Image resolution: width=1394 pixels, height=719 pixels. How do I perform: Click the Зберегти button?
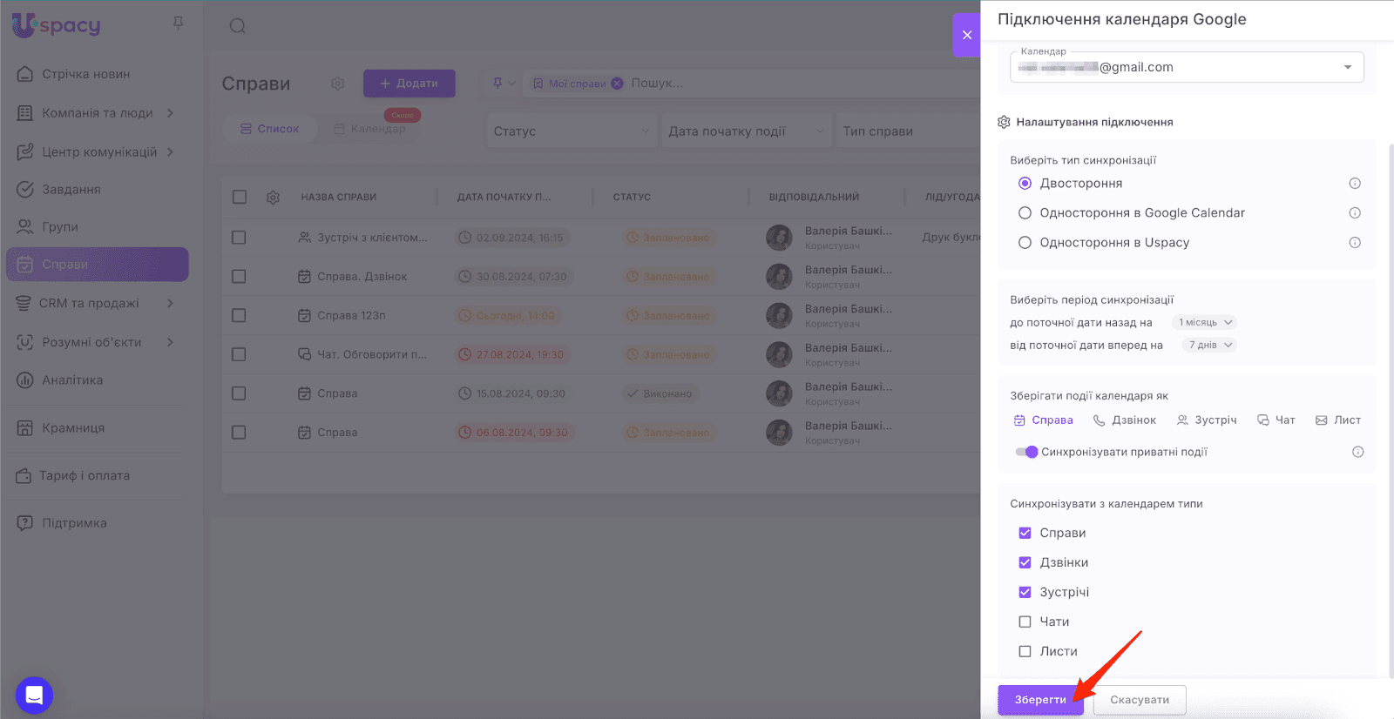click(x=1040, y=700)
